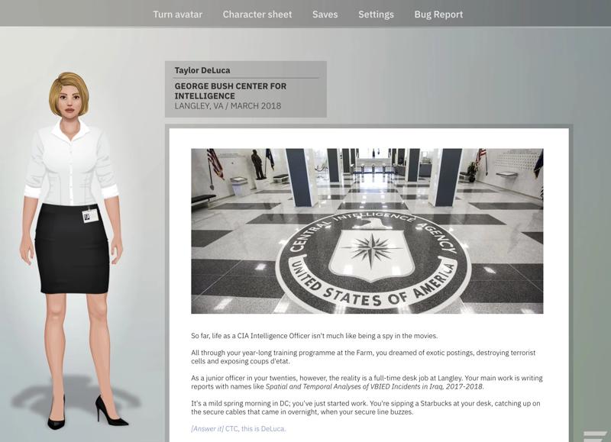Open the Bug Report page
This screenshot has height=442, width=611.
click(x=438, y=15)
